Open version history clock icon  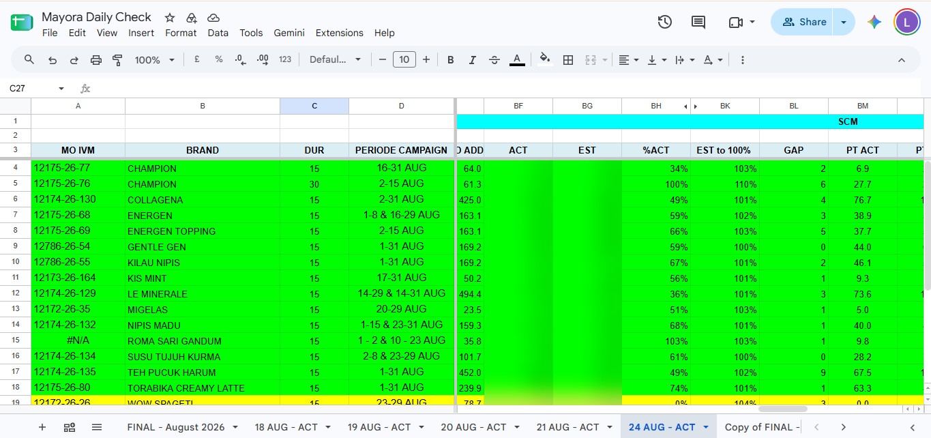(665, 22)
